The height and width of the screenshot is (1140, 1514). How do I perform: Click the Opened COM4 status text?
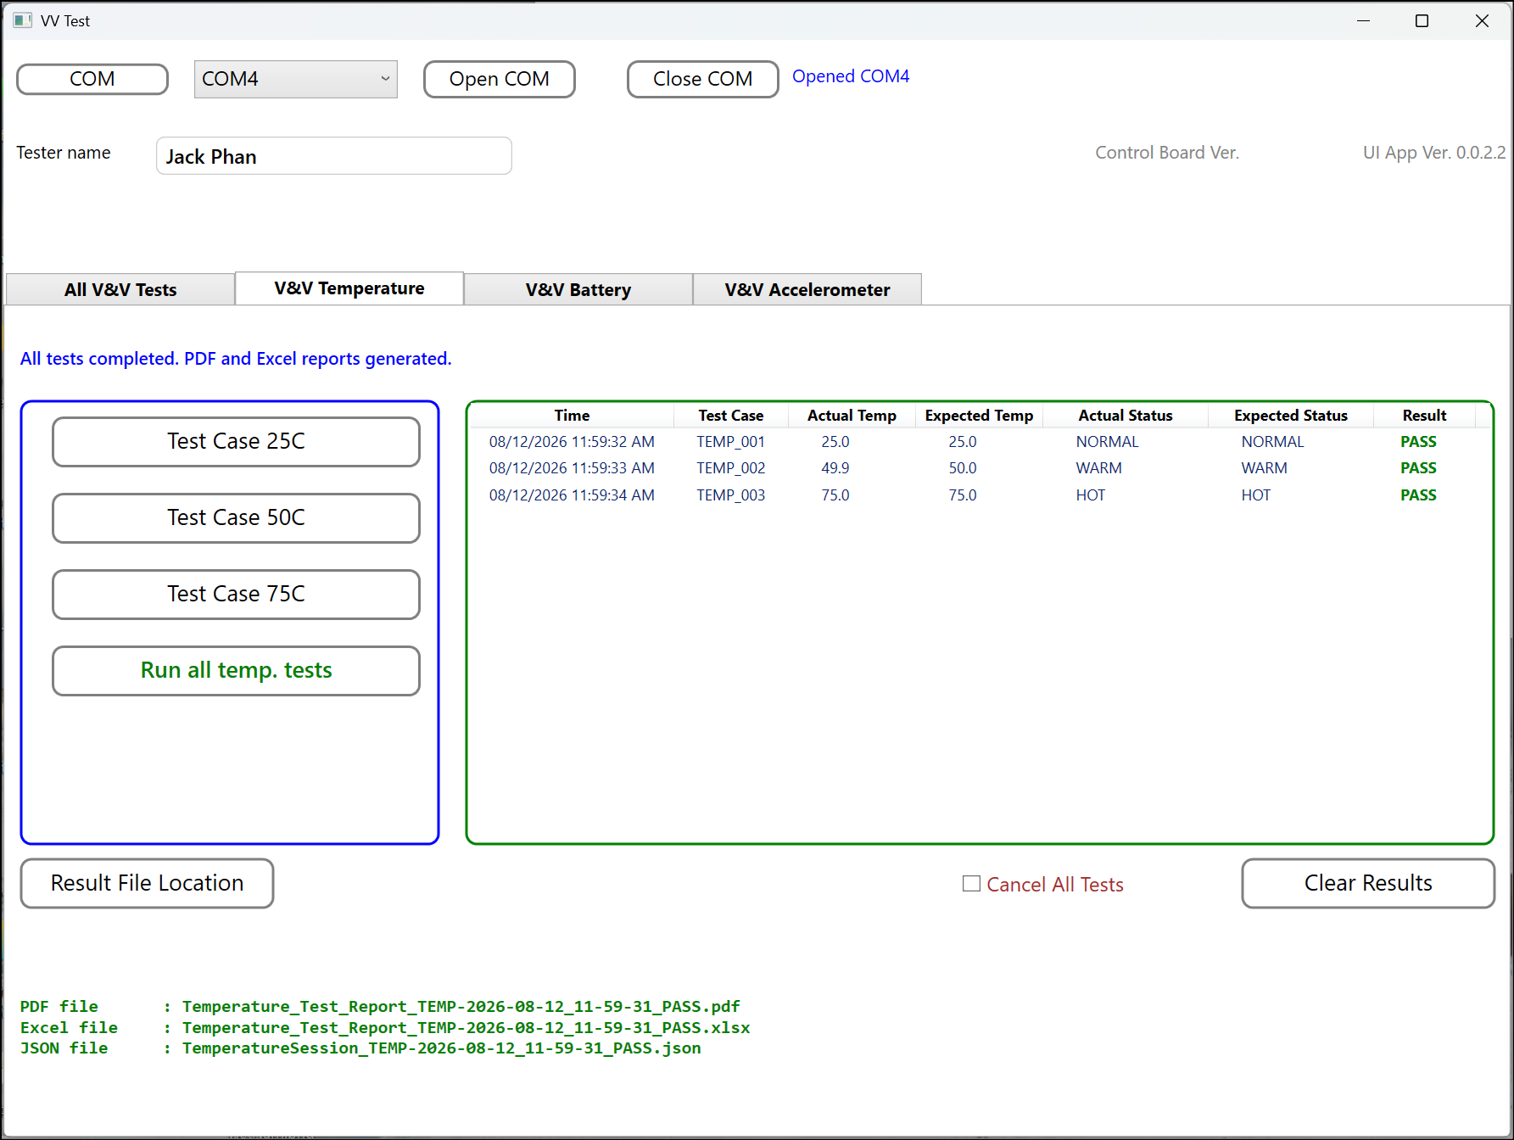tap(851, 76)
